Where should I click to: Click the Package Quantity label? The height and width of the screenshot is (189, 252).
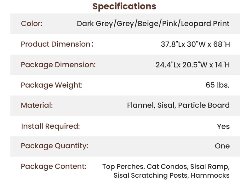click(x=54, y=146)
